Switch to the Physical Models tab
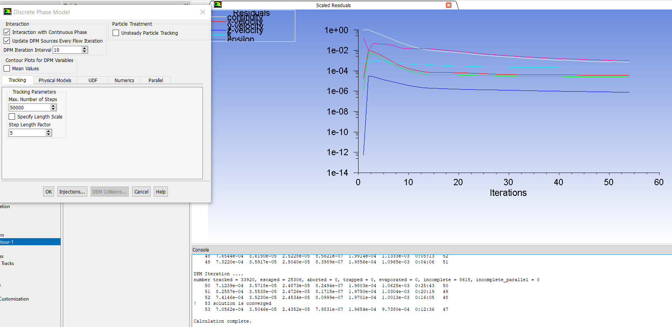 point(55,80)
